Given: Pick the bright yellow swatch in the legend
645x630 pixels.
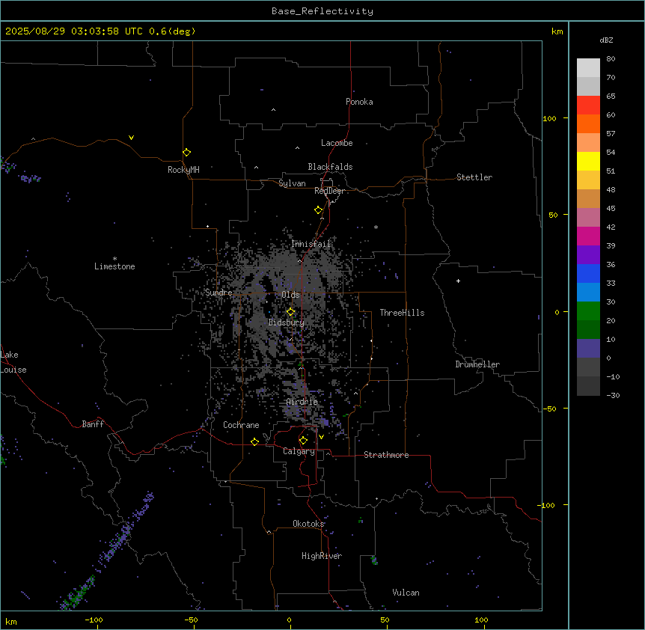Looking at the screenshot, I should [x=588, y=161].
